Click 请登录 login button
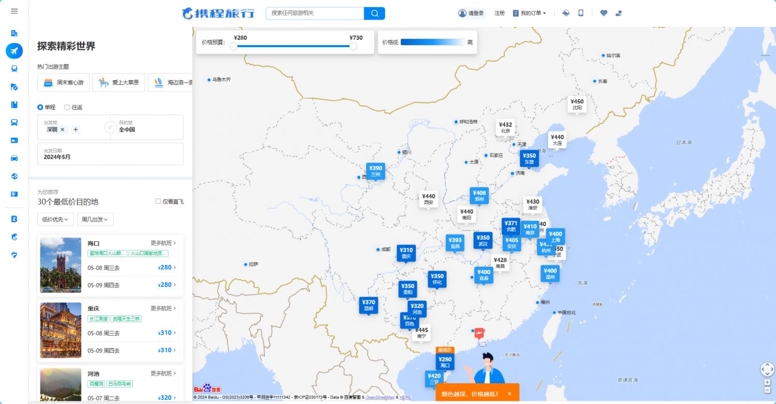The width and height of the screenshot is (776, 404). (x=471, y=13)
